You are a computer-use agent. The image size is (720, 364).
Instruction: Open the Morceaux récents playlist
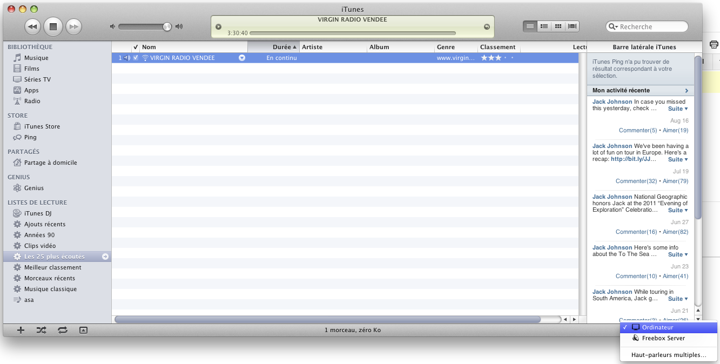(50, 278)
